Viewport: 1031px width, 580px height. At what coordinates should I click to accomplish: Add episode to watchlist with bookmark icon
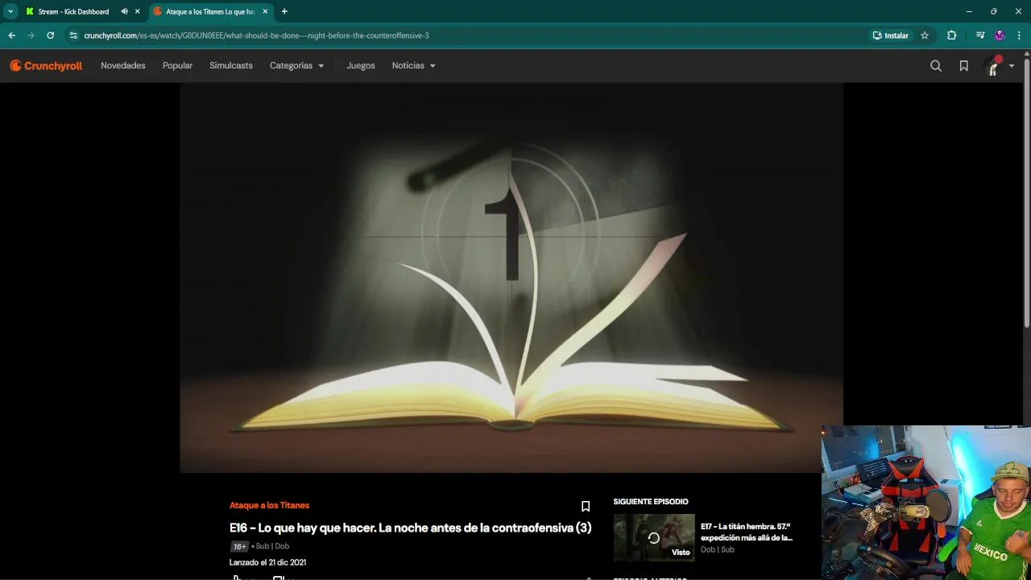coord(586,507)
